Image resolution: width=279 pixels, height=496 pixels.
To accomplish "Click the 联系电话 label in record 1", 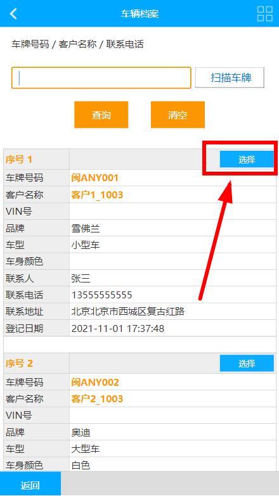I will click(24, 295).
